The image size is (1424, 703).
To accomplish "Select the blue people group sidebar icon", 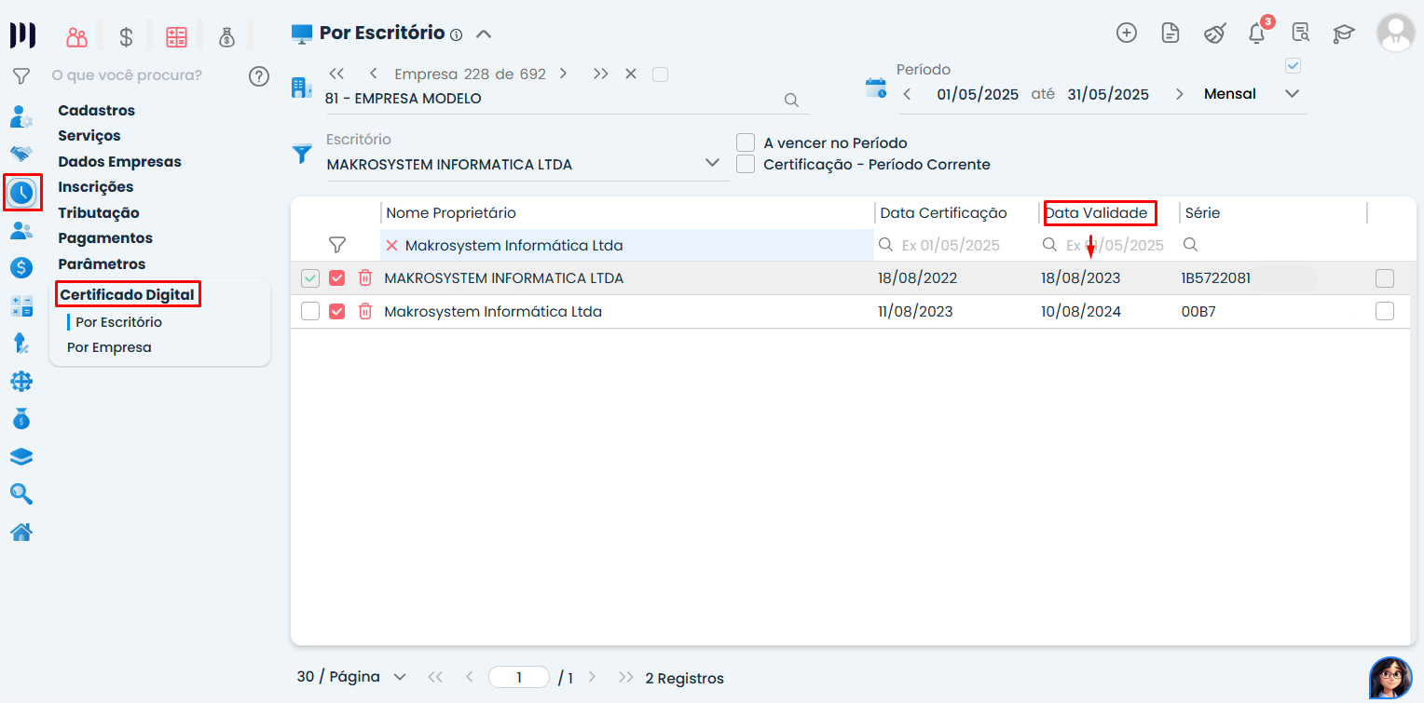I will tap(21, 230).
